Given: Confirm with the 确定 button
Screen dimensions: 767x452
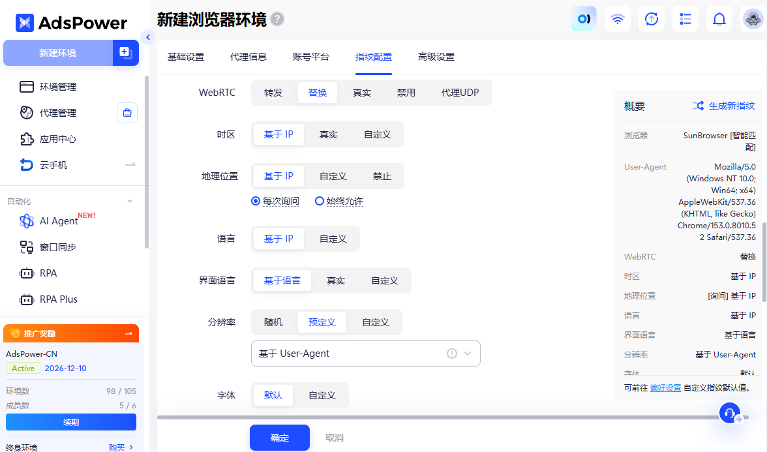Looking at the screenshot, I should pyautogui.click(x=280, y=438).
